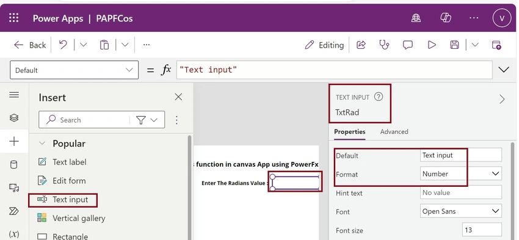Click the fx formula icon
The image size is (519, 240).
coord(165,70)
